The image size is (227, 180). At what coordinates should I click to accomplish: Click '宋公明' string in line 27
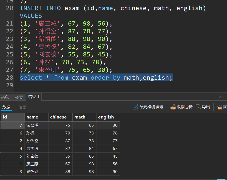[x=47, y=70]
